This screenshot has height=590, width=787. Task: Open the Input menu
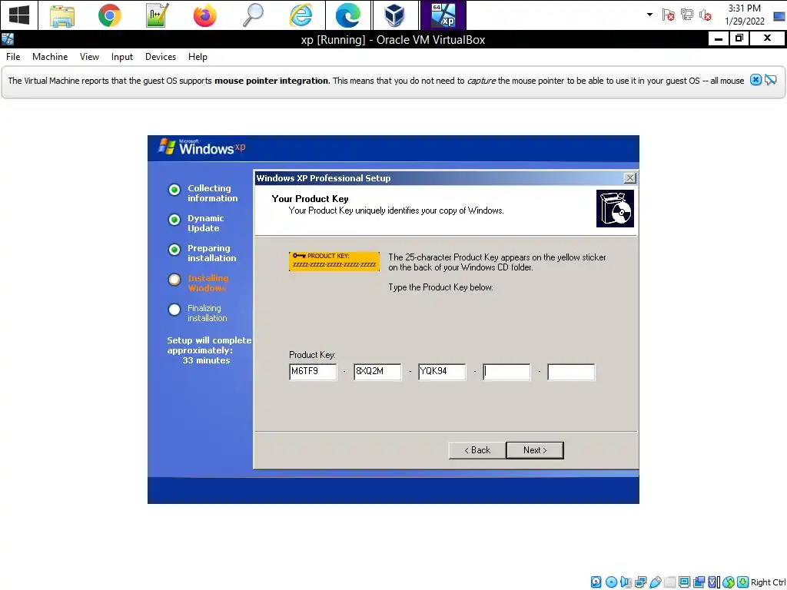coord(122,57)
